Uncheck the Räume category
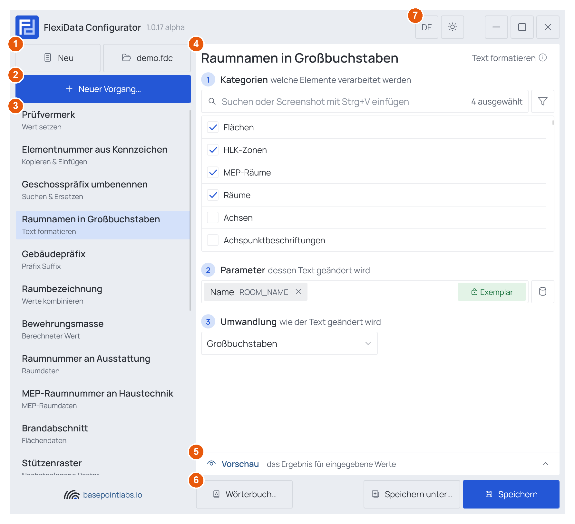This screenshot has height=524, width=575. [213, 195]
